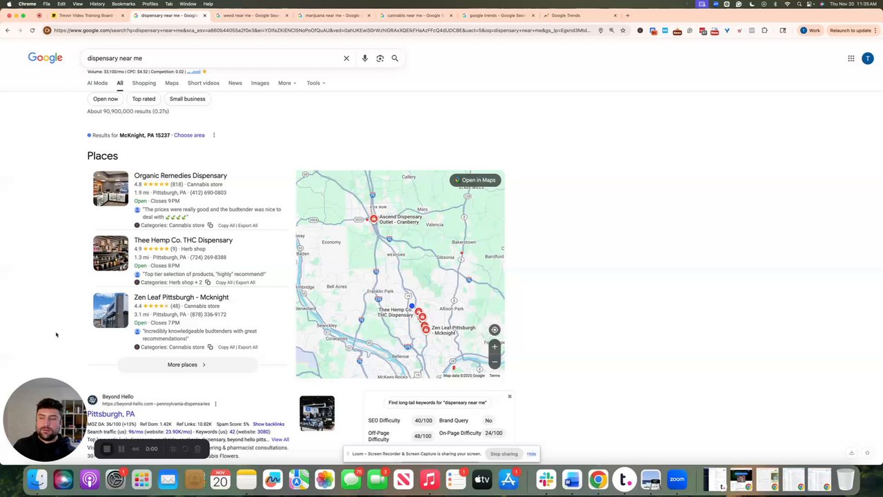Click the map's my-location target icon
This screenshot has width=883, height=497.
pyautogui.click(x=495, y=330)
